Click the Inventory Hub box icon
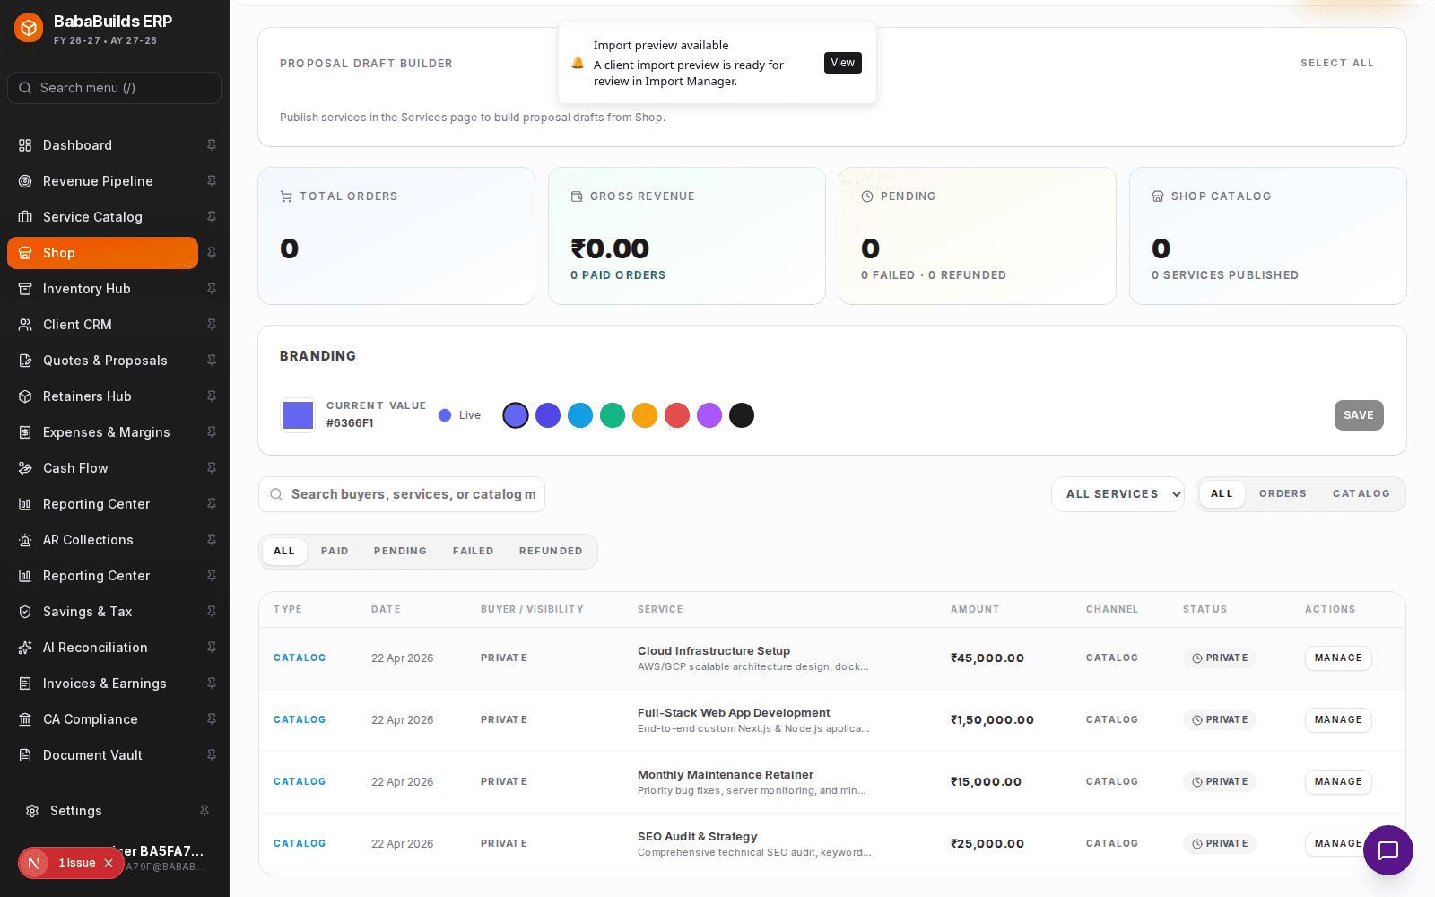This screenshot has width=1435, height=897. point(25,289)
